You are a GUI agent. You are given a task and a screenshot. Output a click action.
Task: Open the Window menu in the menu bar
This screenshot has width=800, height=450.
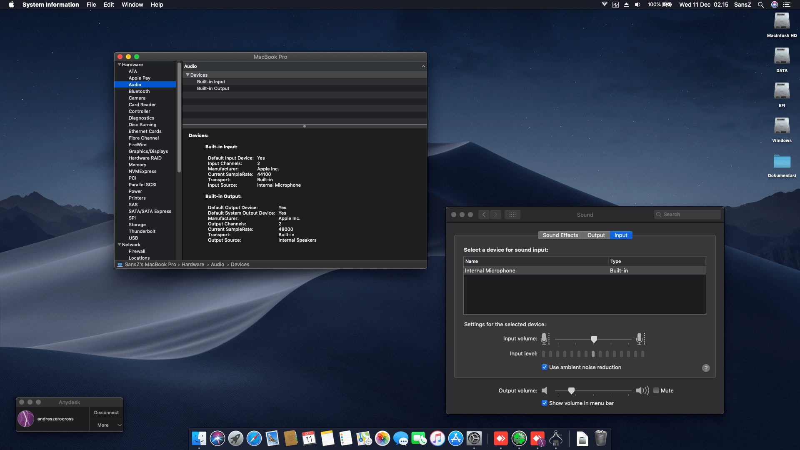pos(132,5)
